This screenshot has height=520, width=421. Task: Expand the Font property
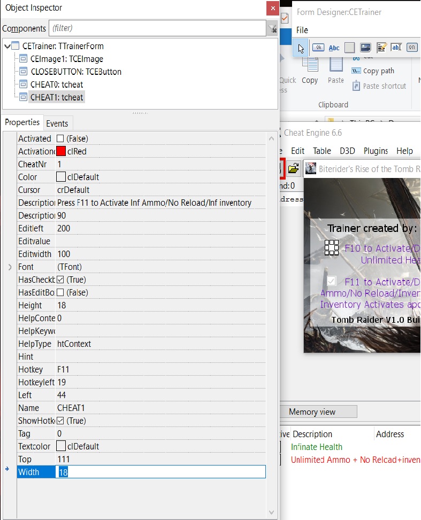(x=10, y=267)
